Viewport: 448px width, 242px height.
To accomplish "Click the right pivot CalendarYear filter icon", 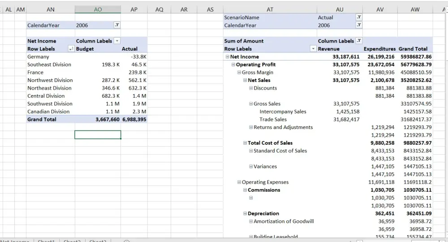I will click(x=358, y=26).
